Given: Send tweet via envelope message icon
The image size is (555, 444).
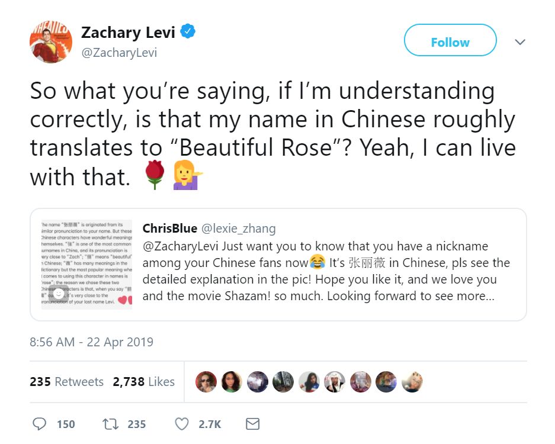Looking at the screenshot, I should pos(252,424).
